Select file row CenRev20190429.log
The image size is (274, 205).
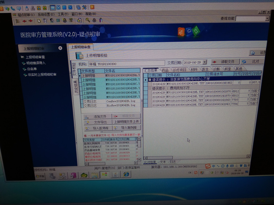[111, 101]
